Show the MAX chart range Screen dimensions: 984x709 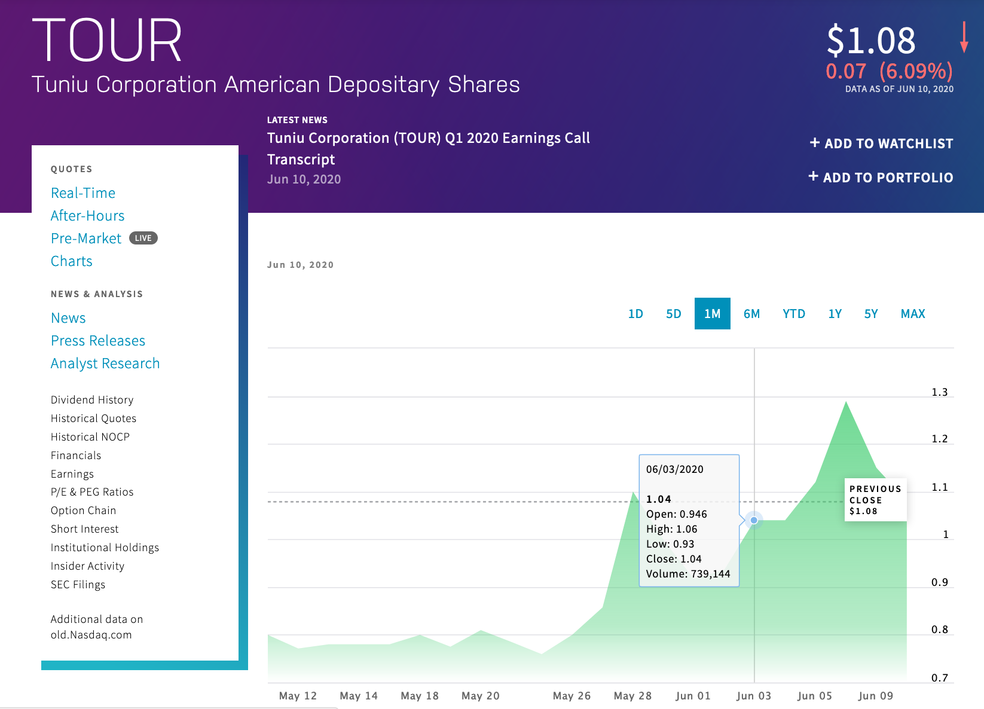tap(913, 314)
